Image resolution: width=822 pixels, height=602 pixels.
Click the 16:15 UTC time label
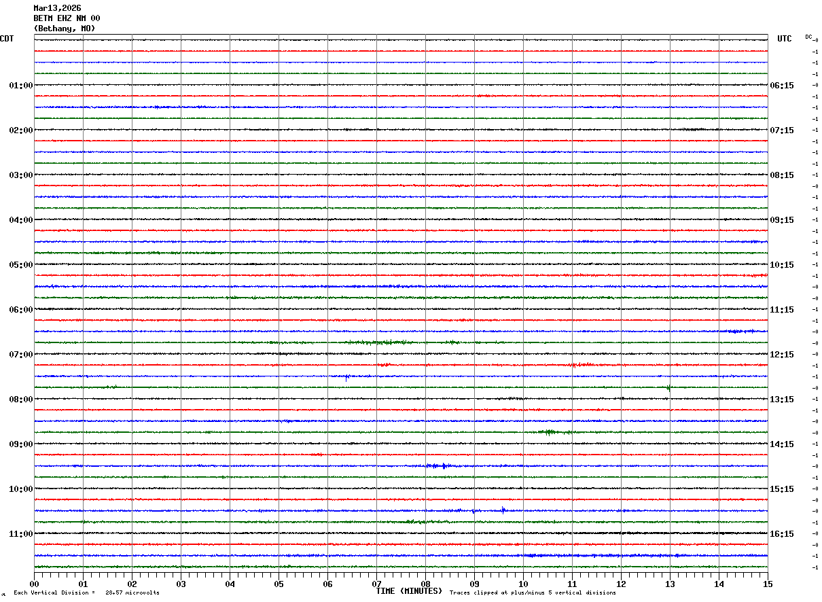[x=781, y=534]
